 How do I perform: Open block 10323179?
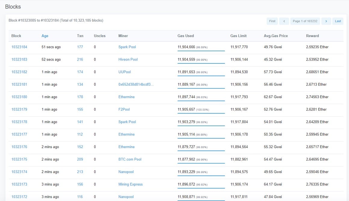pos(19,109)
